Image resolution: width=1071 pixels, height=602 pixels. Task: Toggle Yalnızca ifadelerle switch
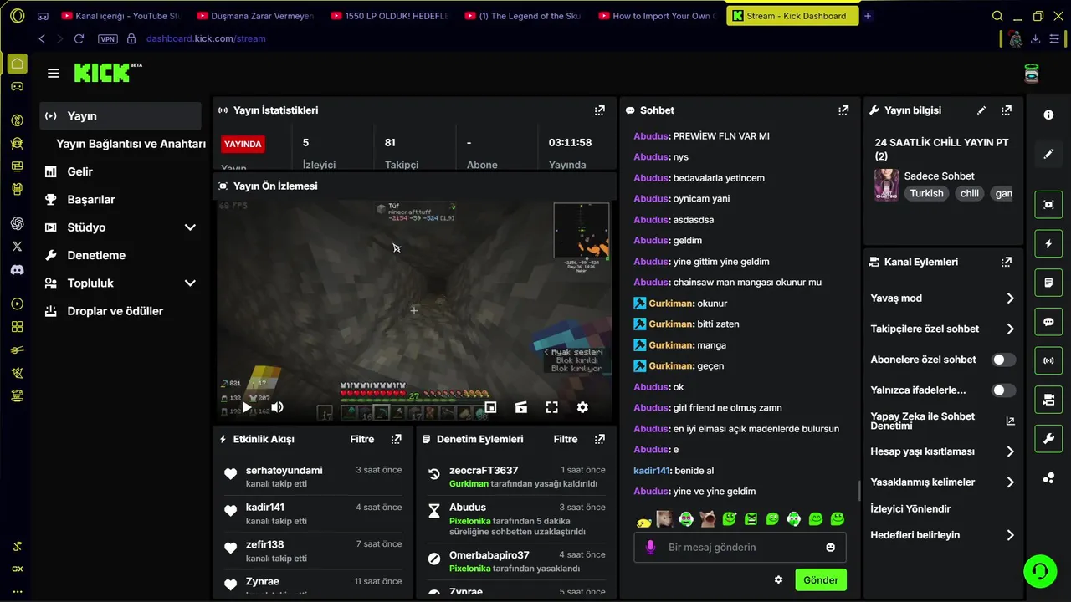tap(1003, 390)
